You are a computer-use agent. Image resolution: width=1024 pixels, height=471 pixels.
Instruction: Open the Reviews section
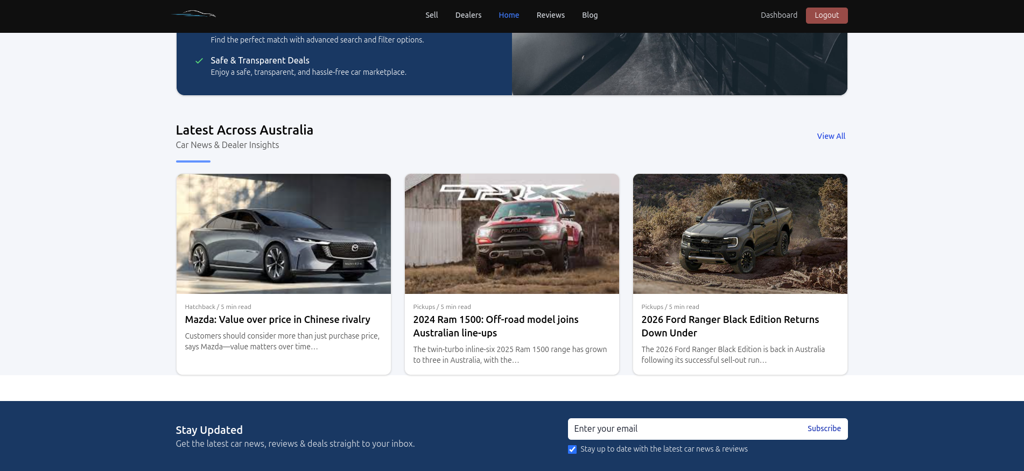click(551, 15)
